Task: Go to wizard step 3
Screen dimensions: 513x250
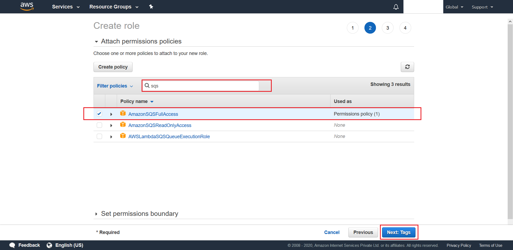Action: point(388,28)
